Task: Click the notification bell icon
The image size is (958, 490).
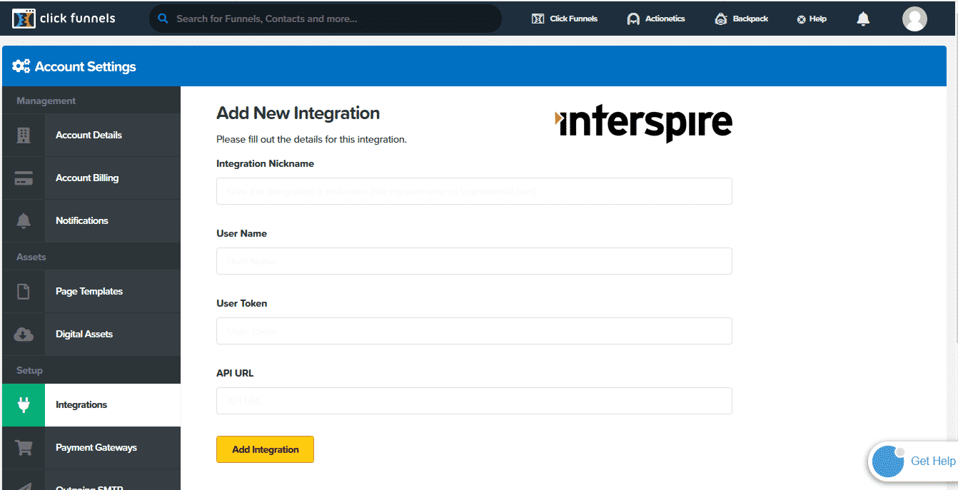Action: [x=863, y=19]
